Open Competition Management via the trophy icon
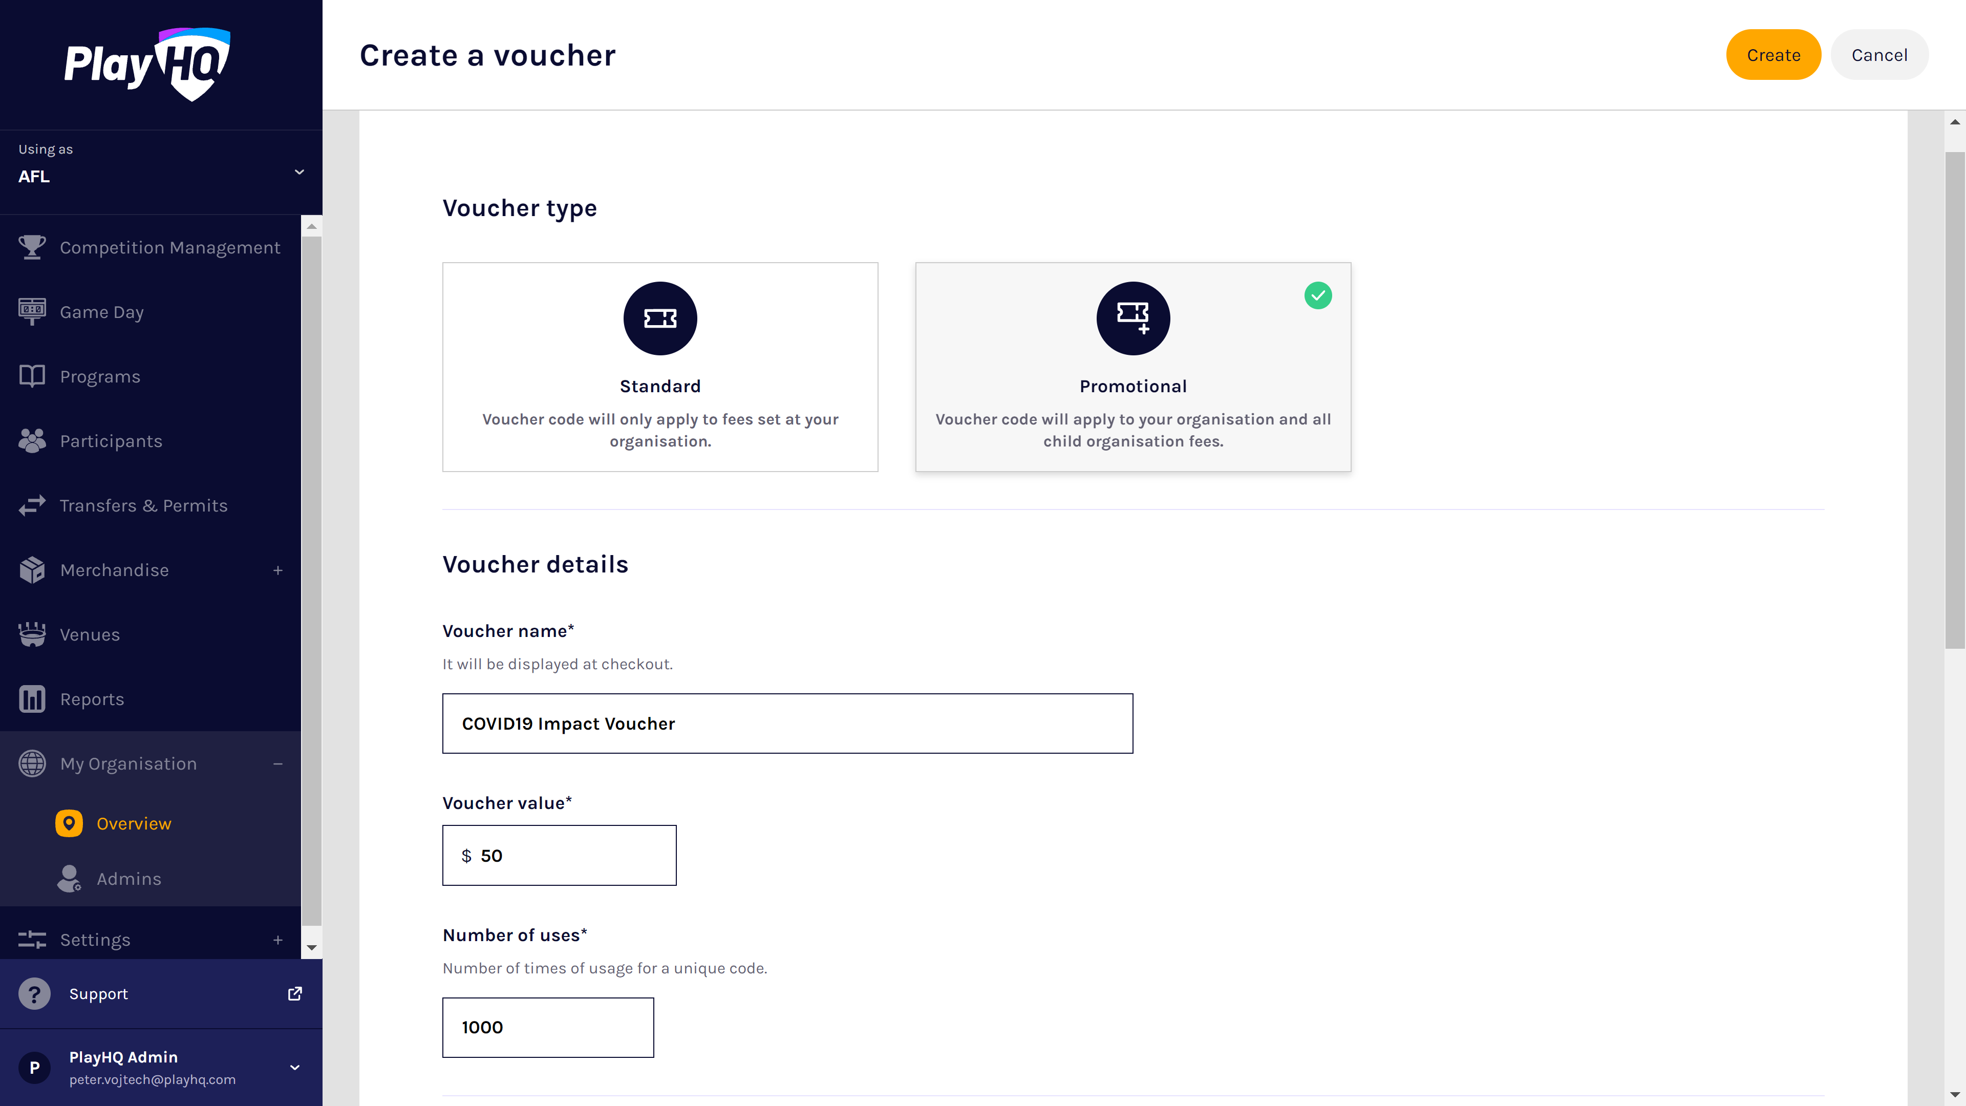The height and width of the screenshot is (1106, 1966). pyautogui.click(x=31, y=246)
